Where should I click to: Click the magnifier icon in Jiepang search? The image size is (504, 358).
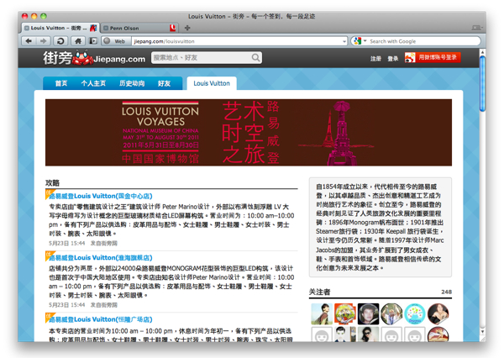click(255, 58)
